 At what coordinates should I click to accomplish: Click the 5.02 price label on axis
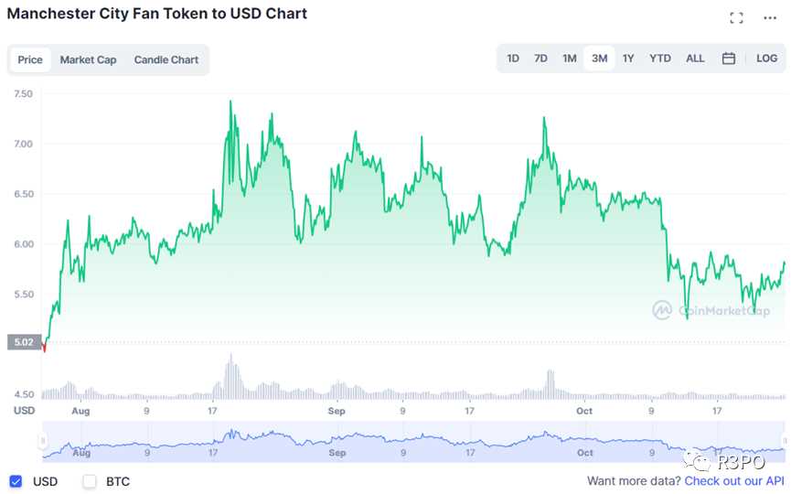25,343
